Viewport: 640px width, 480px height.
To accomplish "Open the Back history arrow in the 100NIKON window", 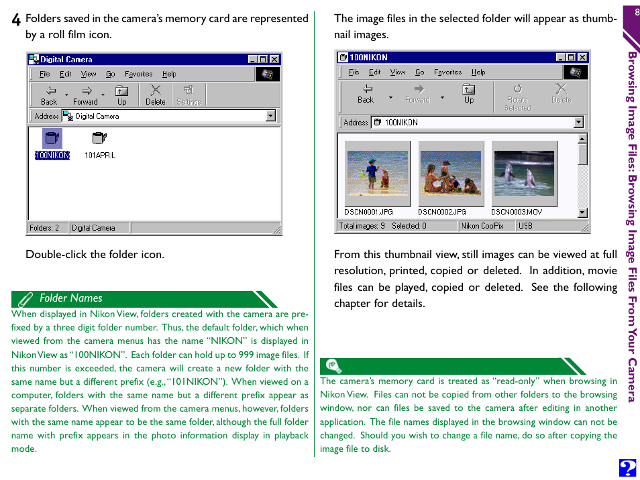I will [x=390, y=98].
